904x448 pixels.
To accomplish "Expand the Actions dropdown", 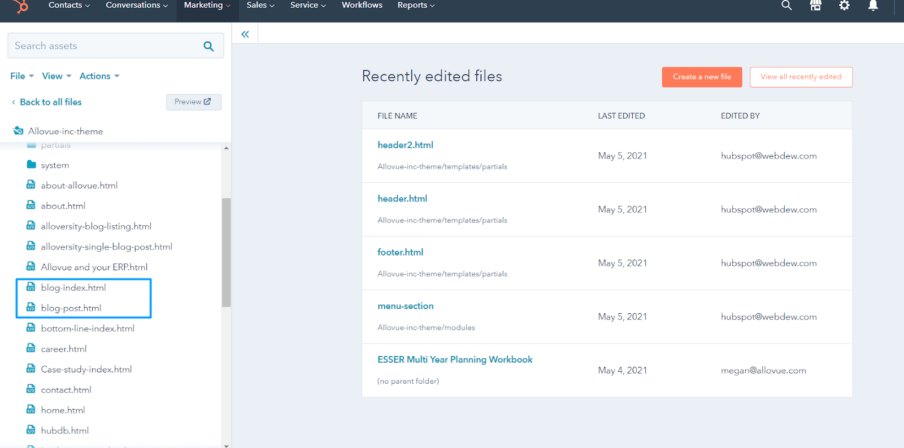I will click(99, 76).
